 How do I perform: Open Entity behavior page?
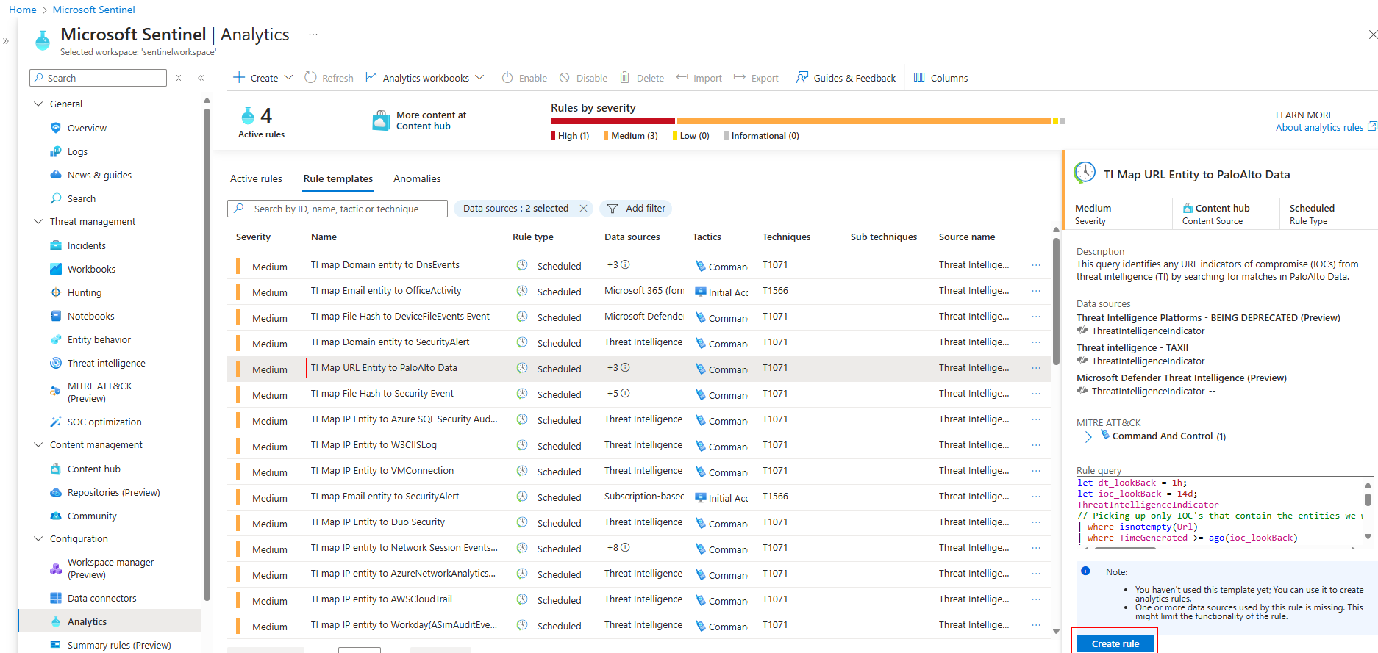[99, 339]
